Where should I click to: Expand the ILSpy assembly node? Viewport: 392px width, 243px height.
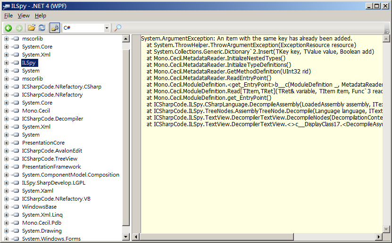coord(7,63)
